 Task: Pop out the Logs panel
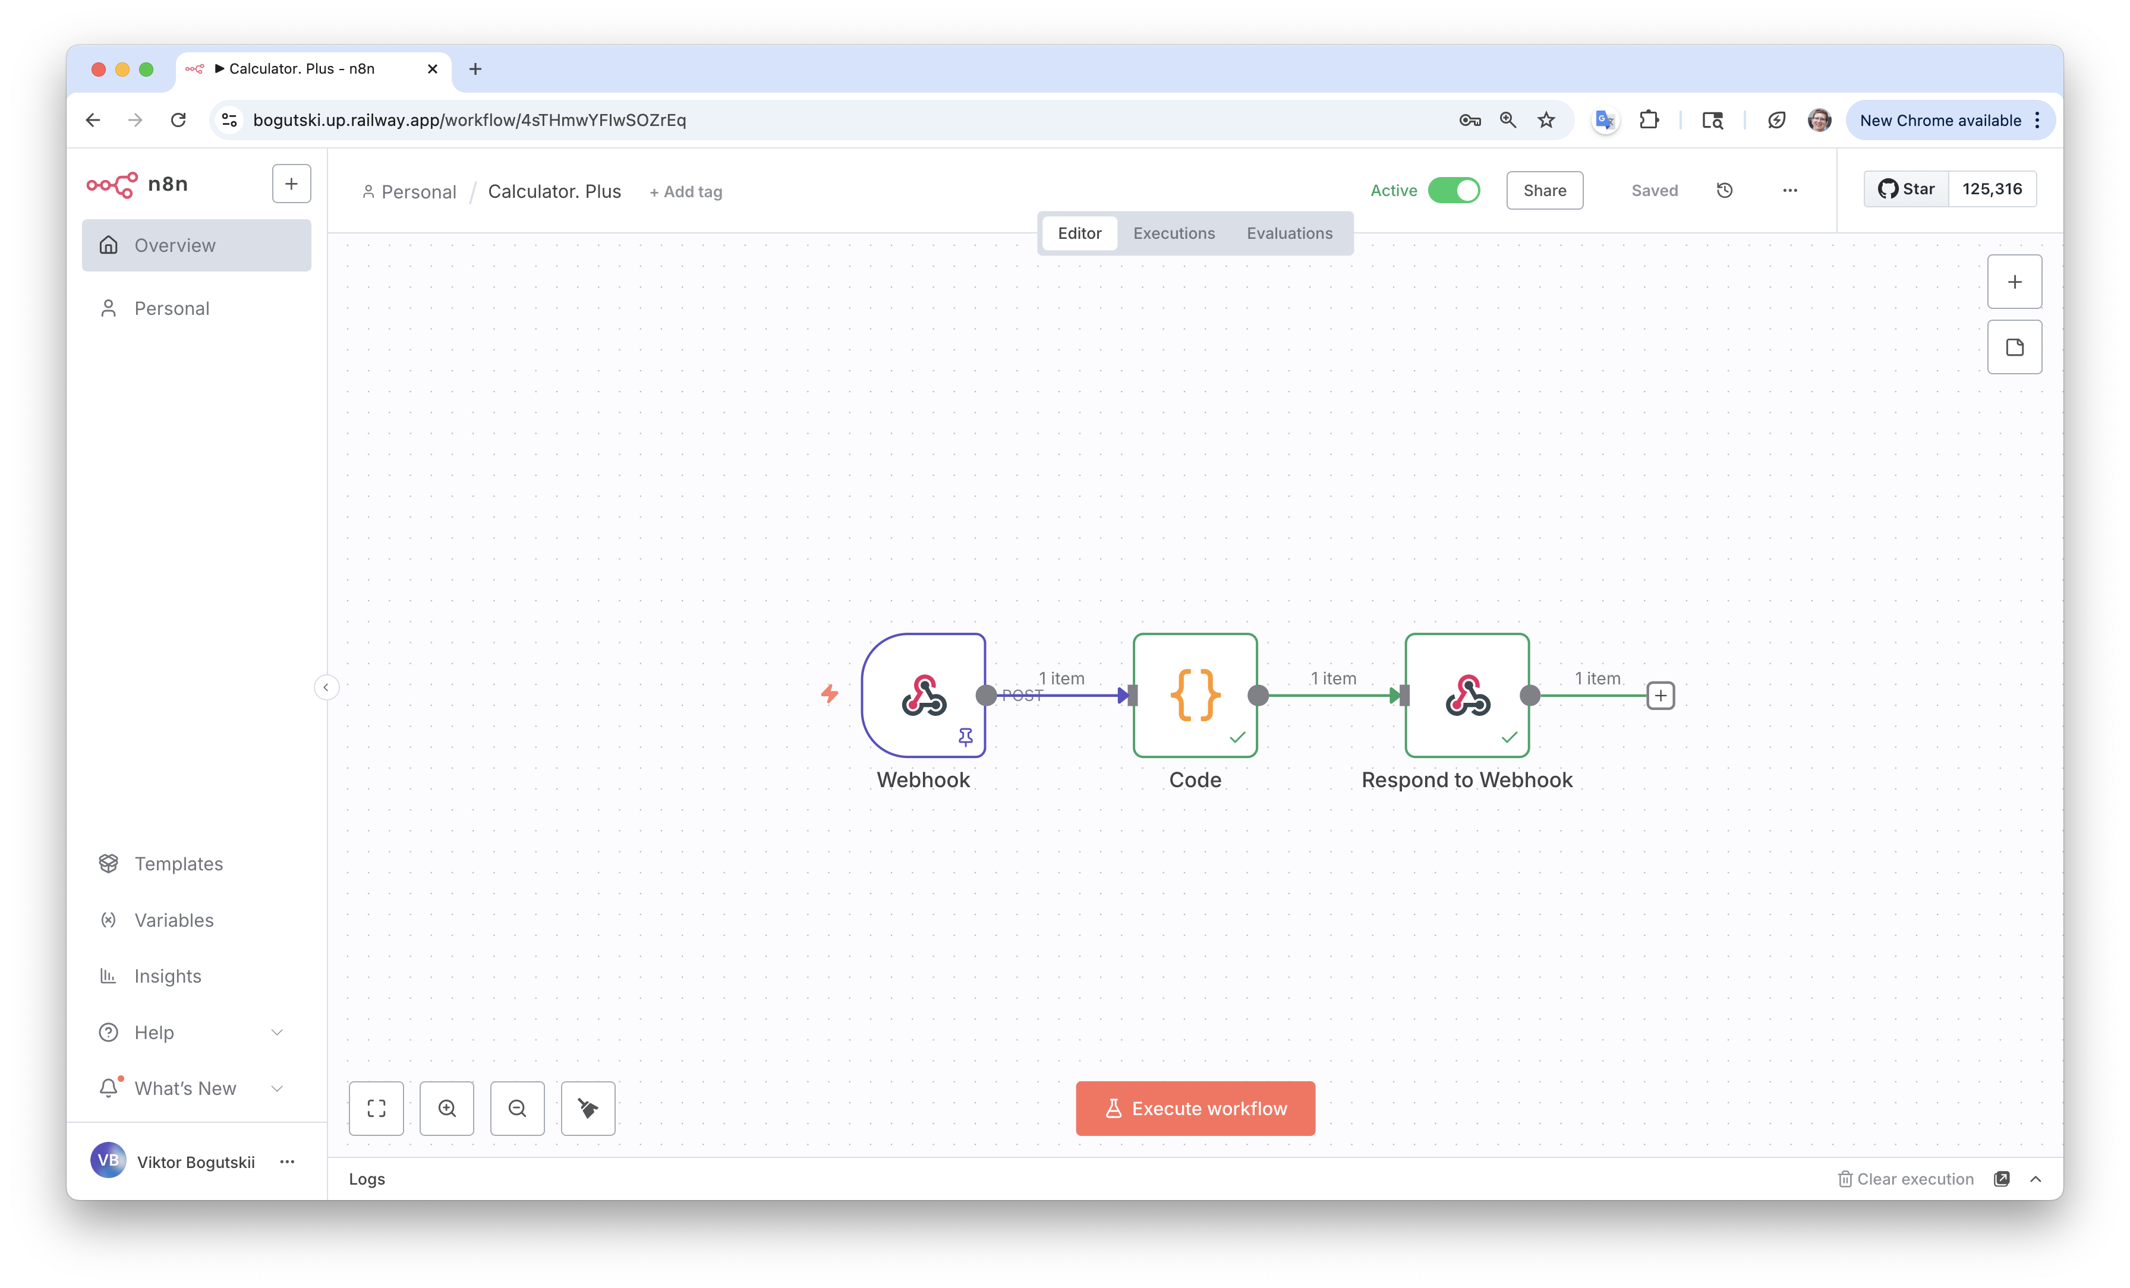coord(2001,1179)
